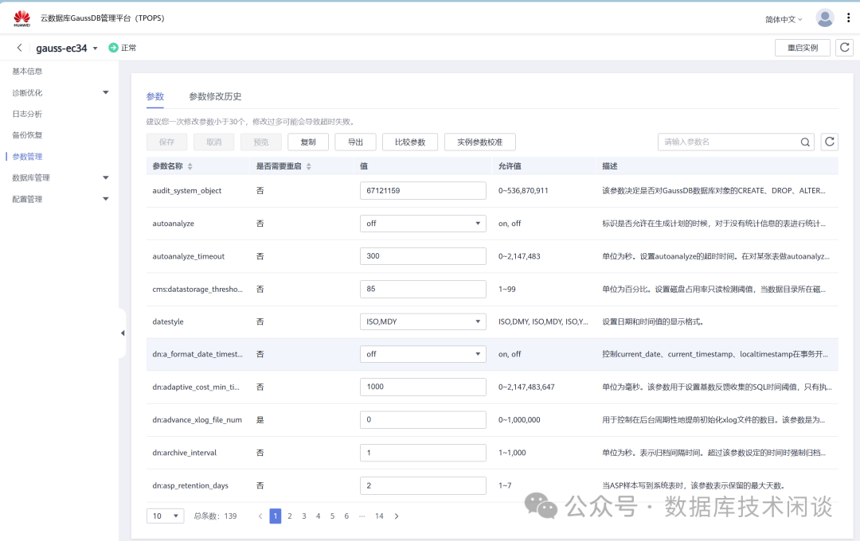Open 日志分析 in sidebar
Viewport: 860px width, 541px height.
(x=27, y=114)
